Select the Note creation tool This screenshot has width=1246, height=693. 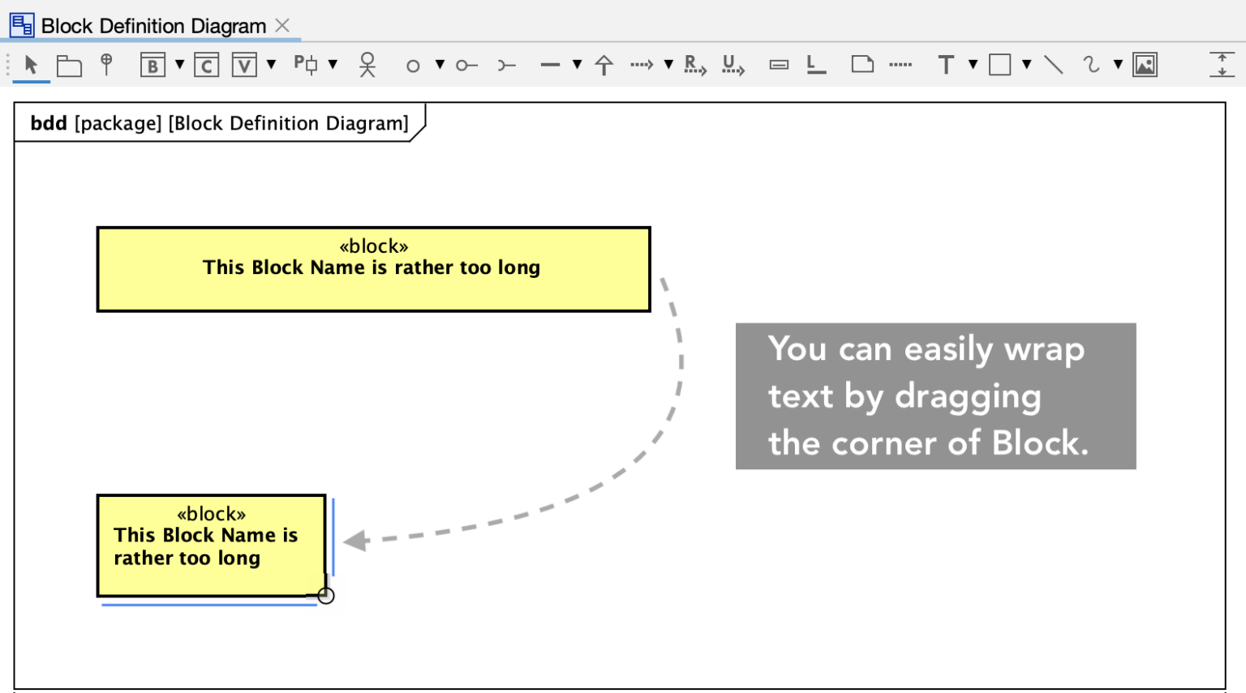[861, 65]
